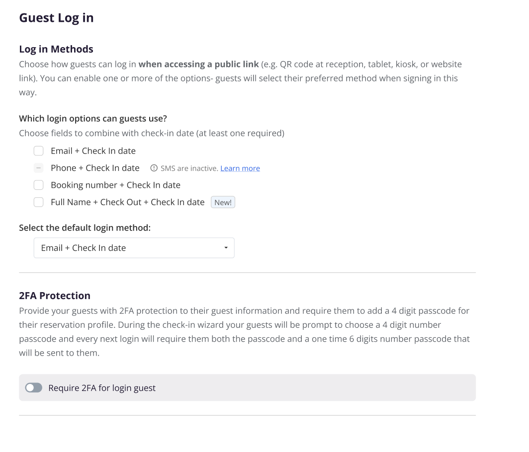Open the "Learn more" SMS link
Image resolution: width=529 pixels, height=452 pixels.
[x=240, y=168]
